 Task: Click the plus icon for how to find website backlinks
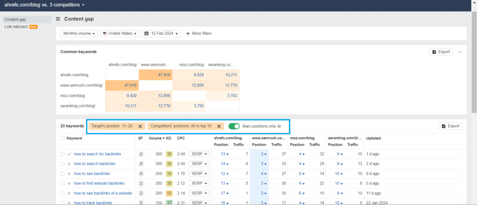(x=69, y=184)
